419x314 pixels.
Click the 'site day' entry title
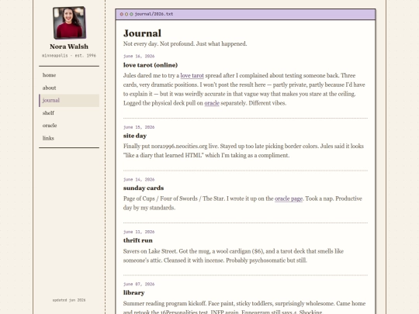pyautogui.click(x=135, y=136)
